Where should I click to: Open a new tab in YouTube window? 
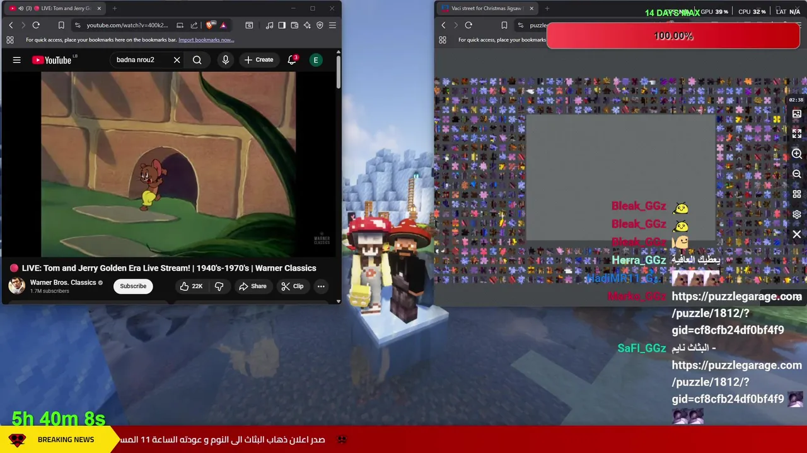(115, 8)
